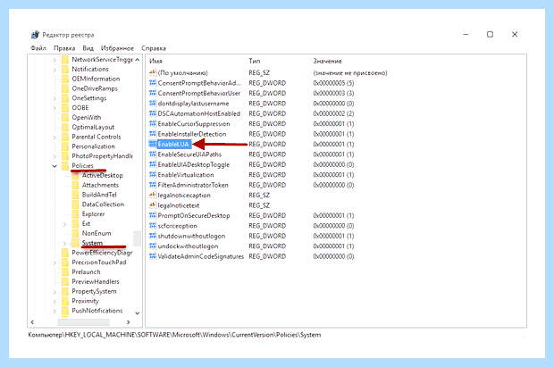Click the Attachments folder icon
This screenshot has width=554, height=367.
tap(75, 185)
